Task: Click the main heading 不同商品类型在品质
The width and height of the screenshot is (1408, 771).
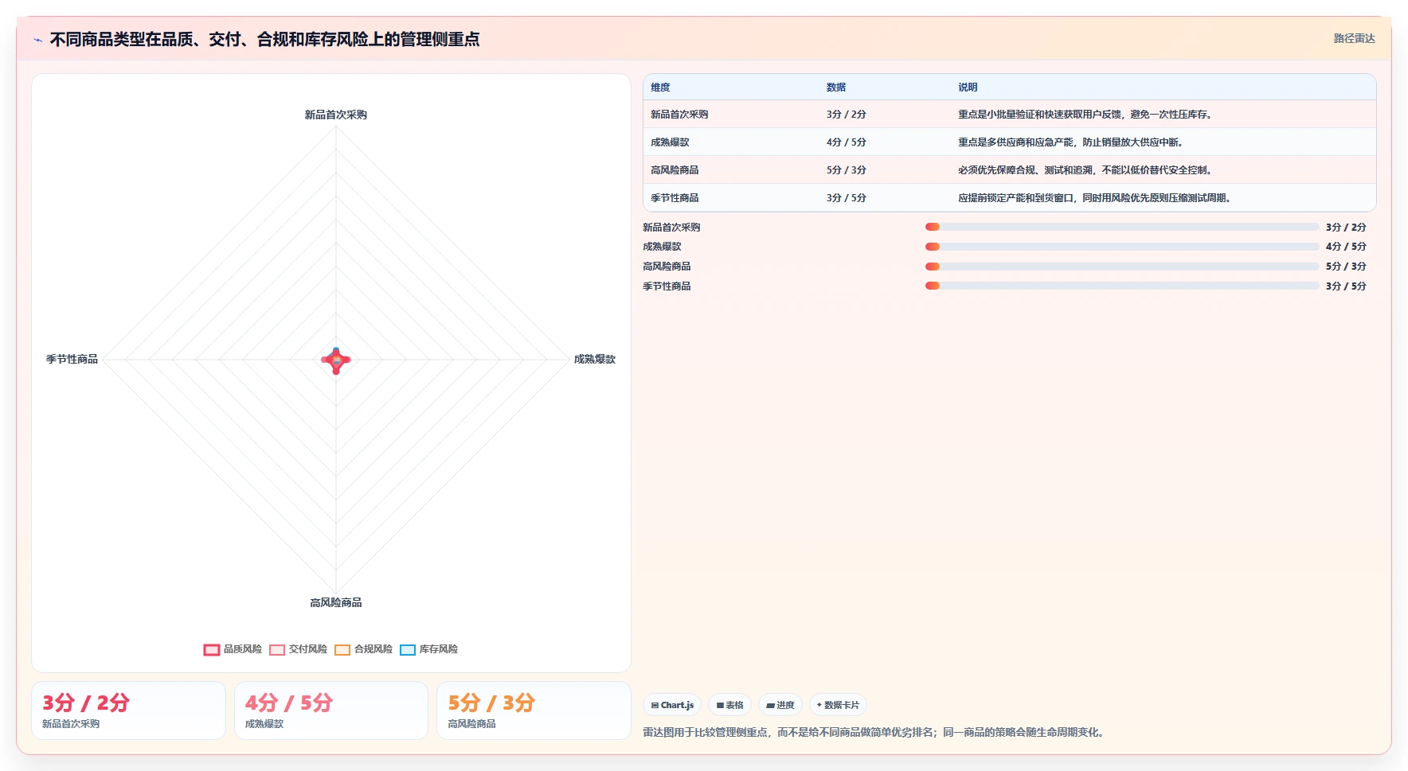Action: [x=264, y=39]
